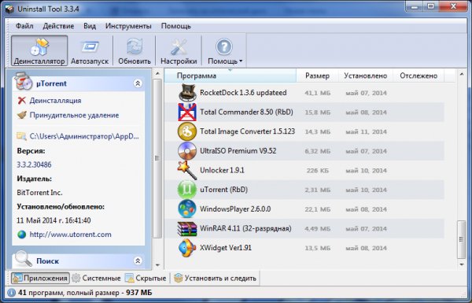Click the left panel scrollbar thumb

157,158
